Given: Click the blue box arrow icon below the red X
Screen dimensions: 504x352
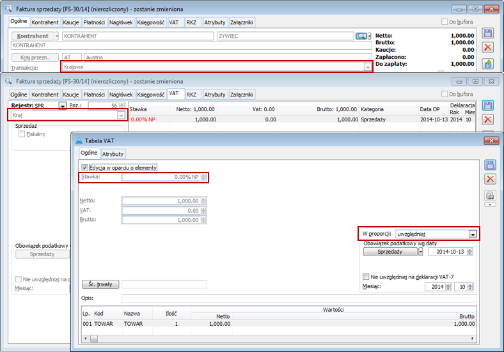Looking at the screenshot, I should click(x=488, y=63).
